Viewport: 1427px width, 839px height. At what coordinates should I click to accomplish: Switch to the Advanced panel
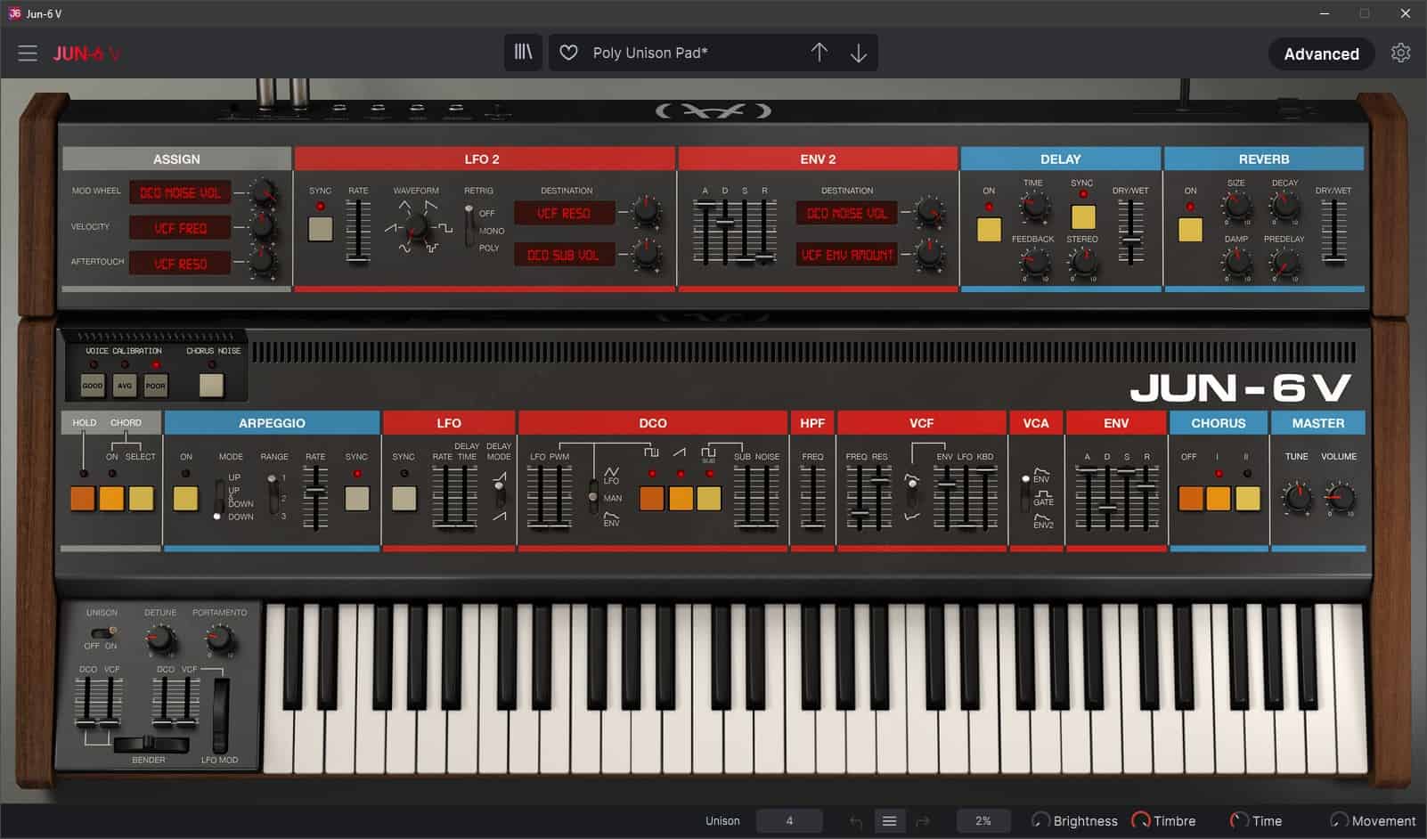point(1321,53)
